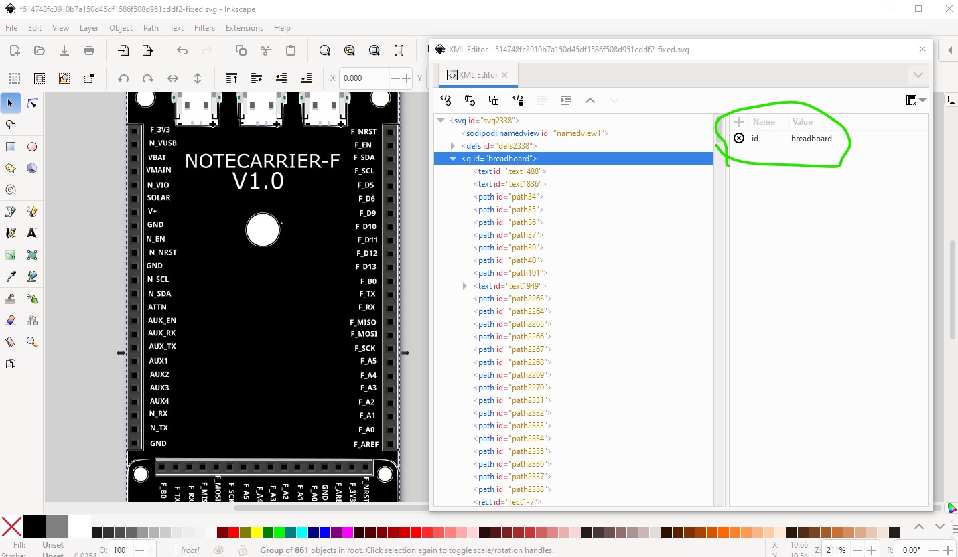Select the Gradient tool
Image resolution: width=958 pixels, height=557 pixels.
tap(10, 255)
